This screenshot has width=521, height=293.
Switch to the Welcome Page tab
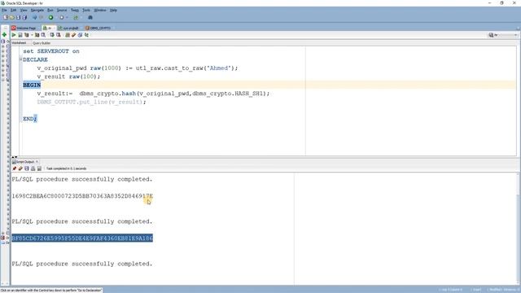click(24, 28)
